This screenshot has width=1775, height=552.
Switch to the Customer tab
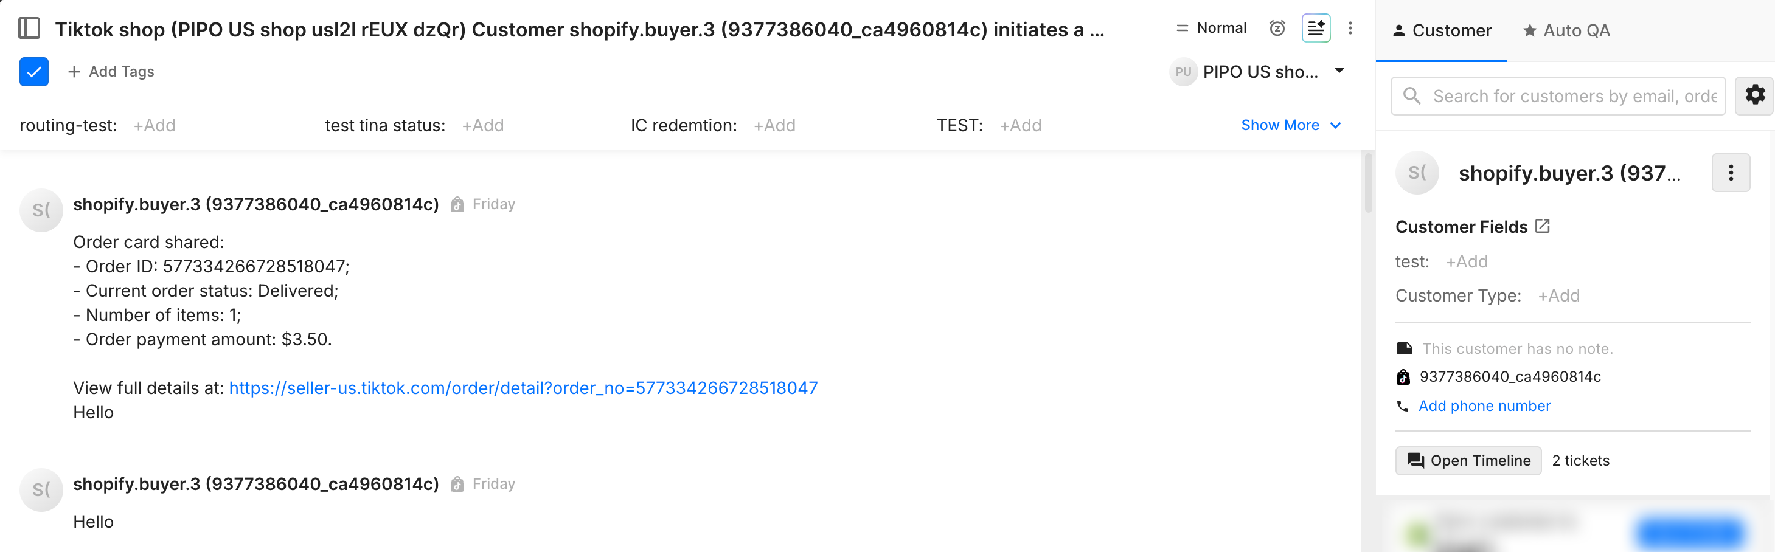(x=1442, y=30)
